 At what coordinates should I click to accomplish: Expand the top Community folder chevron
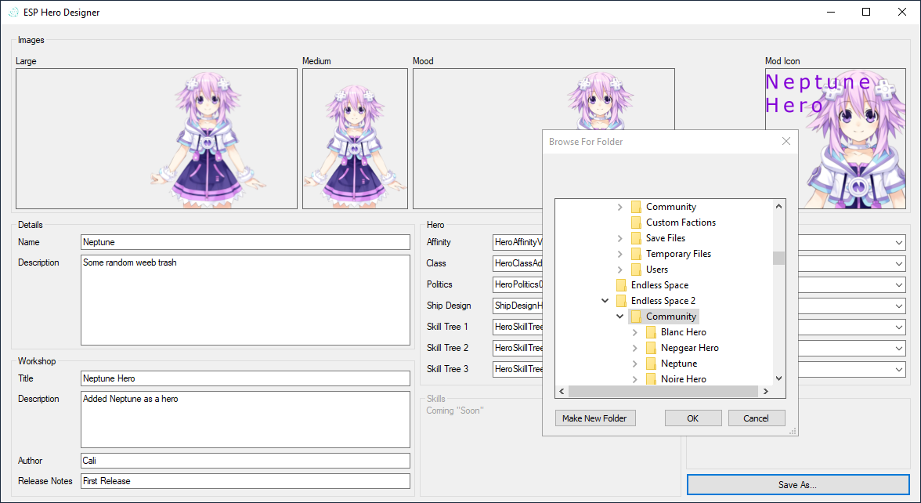619,207
